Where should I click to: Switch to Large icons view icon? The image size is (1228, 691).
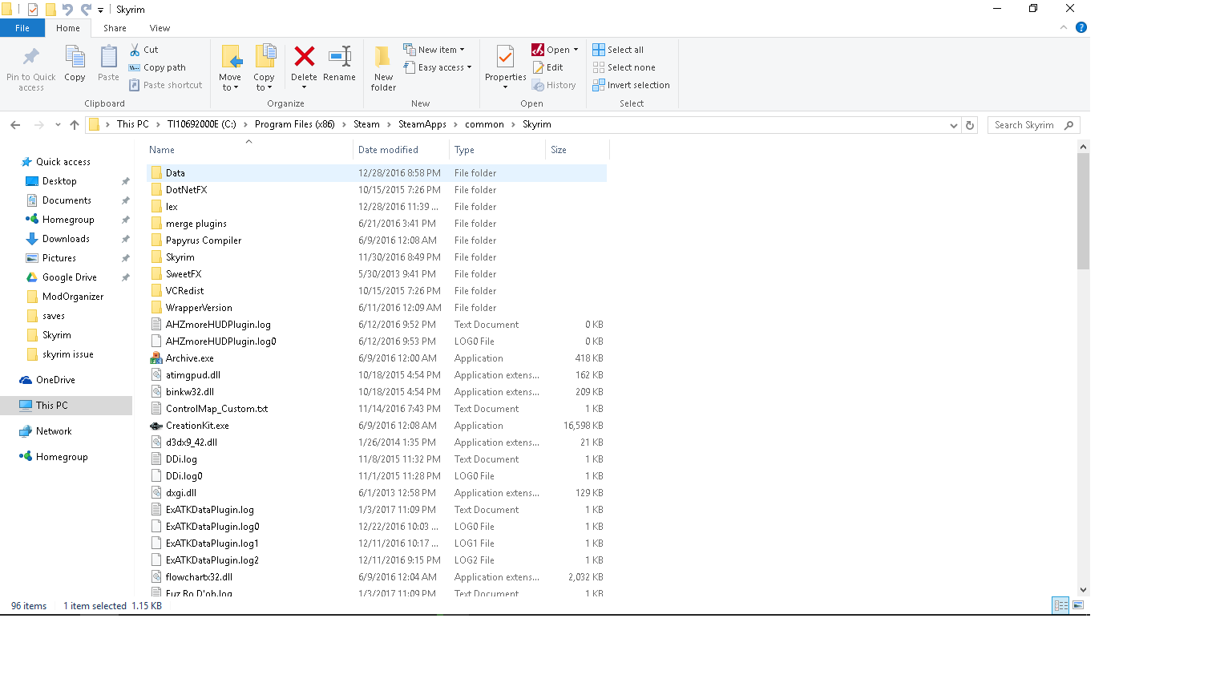point(1078,605)
